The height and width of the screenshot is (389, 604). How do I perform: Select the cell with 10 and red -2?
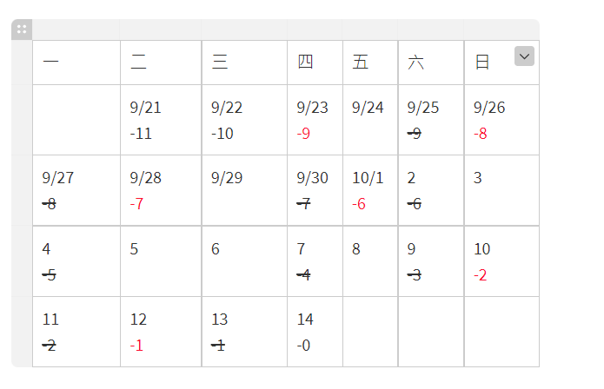point(501,261)
